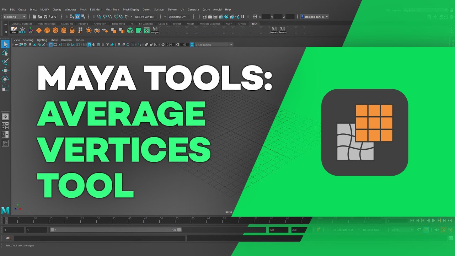Toggle select by object type mode
The width and height of the screenshot is (455, 256).
click(x=77, y=17)
